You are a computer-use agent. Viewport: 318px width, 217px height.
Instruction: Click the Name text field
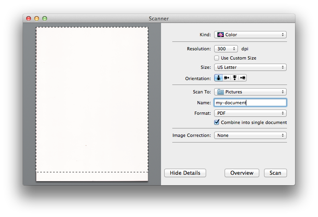(250, 103)
